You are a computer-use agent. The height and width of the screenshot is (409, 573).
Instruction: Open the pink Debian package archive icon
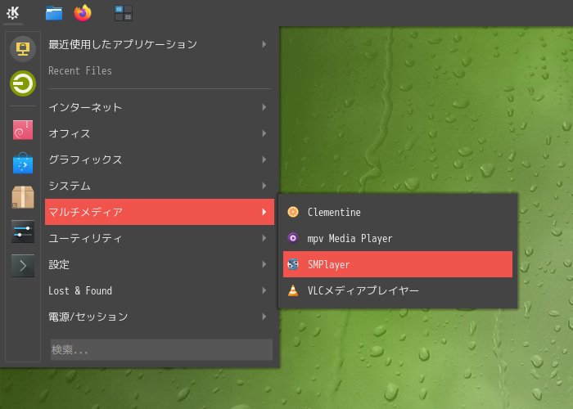(x=23, y=130)
